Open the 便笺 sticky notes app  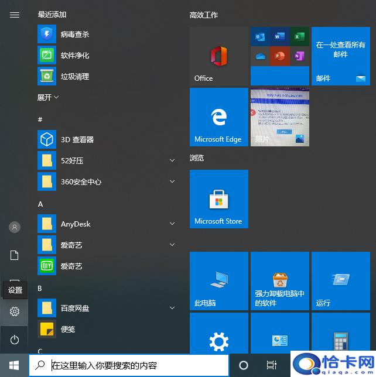tap(68, 329)
